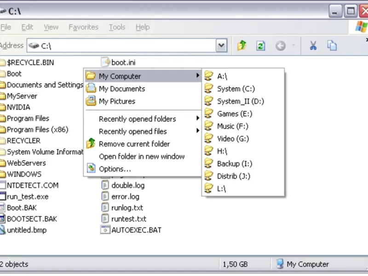Viewport: 368px width, 276px height.
Task: Select the NTDETECT.COM file
Action: [29, 185]
